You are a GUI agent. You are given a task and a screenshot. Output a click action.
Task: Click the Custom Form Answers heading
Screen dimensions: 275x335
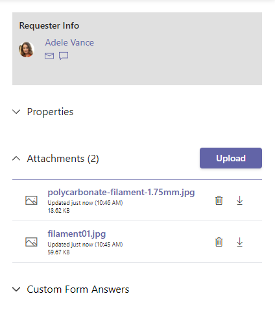(78, 289)
